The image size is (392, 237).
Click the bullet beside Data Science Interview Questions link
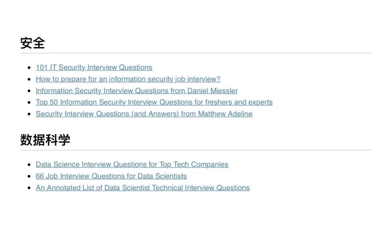tap(29, 165)
